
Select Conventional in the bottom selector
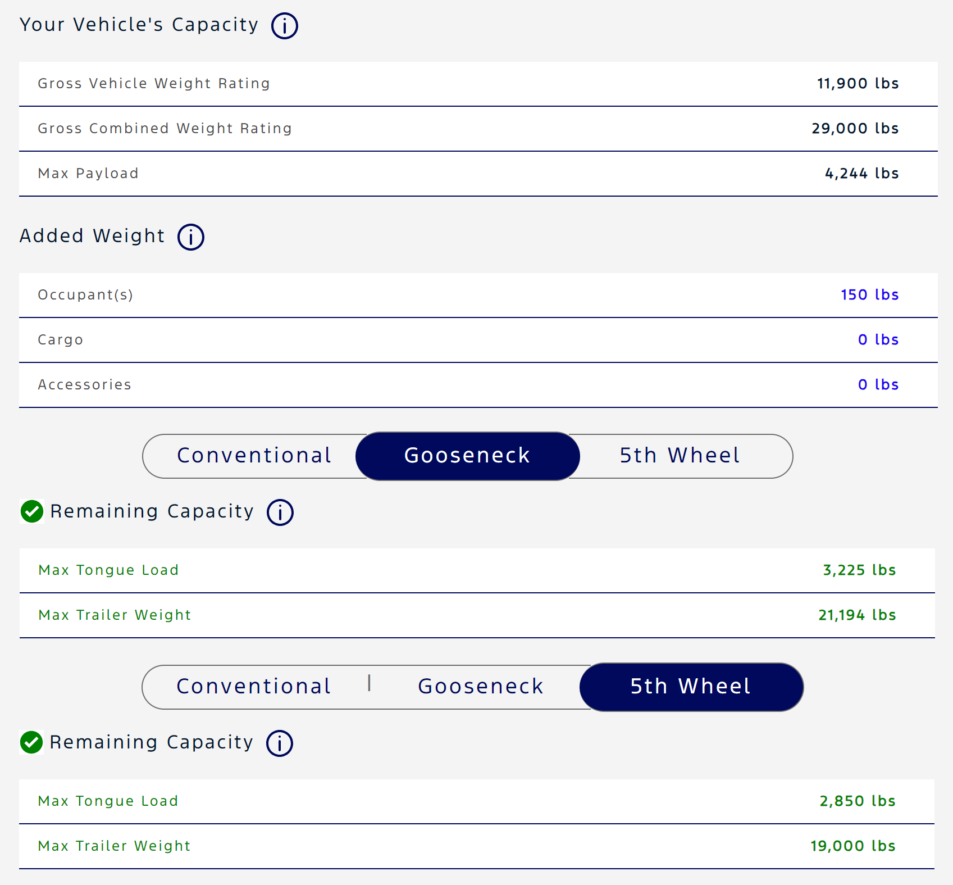click(x=253, y=686)
